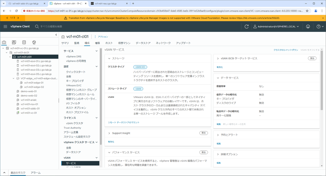This screenshot has width=326, height=176.
Task: Collapse the パフォーマンス サービス card
Action: (x=109, y=152)
